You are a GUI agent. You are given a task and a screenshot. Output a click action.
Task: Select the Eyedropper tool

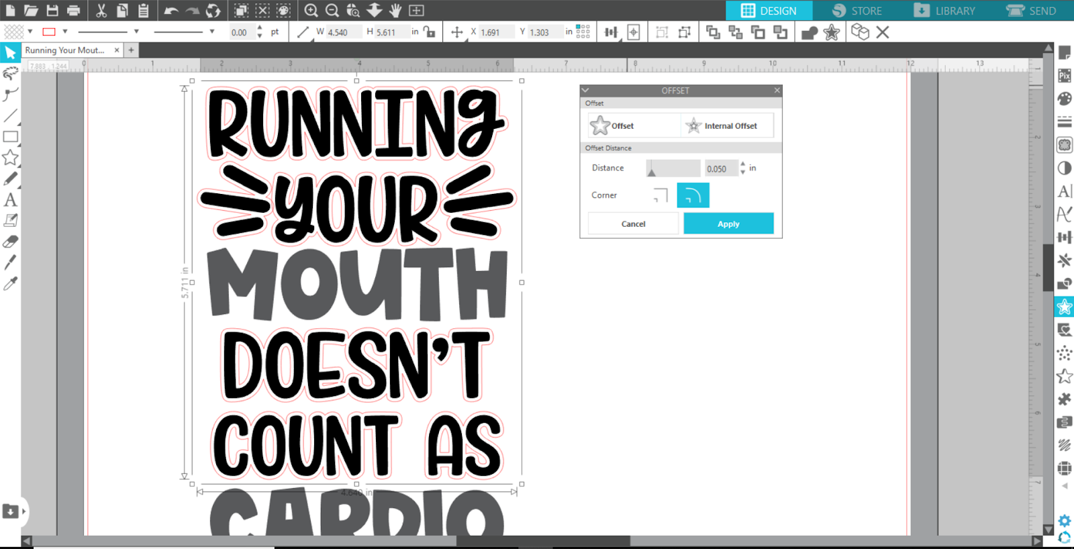10,284
